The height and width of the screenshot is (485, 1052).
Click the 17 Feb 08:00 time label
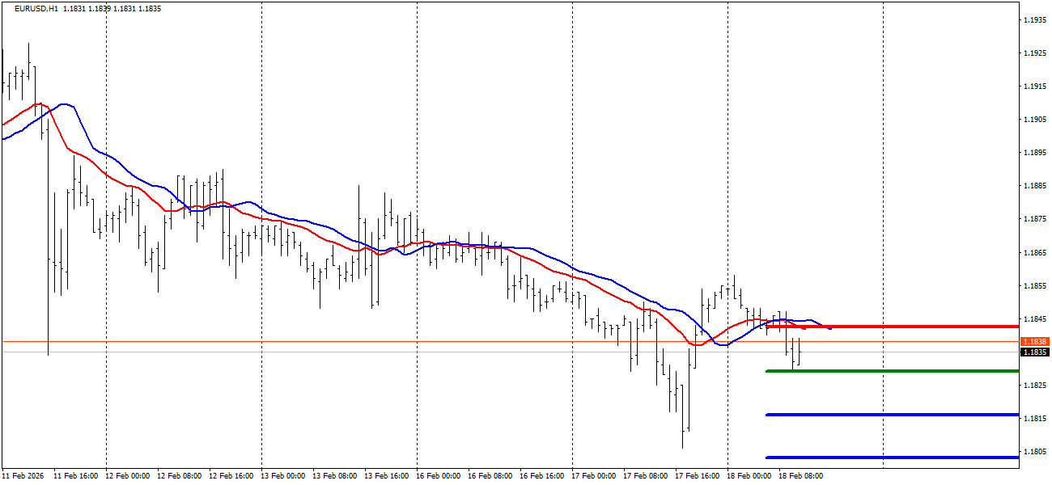tap(645, 476)
